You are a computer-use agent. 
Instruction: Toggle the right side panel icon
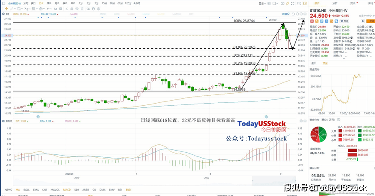point(305,3)
